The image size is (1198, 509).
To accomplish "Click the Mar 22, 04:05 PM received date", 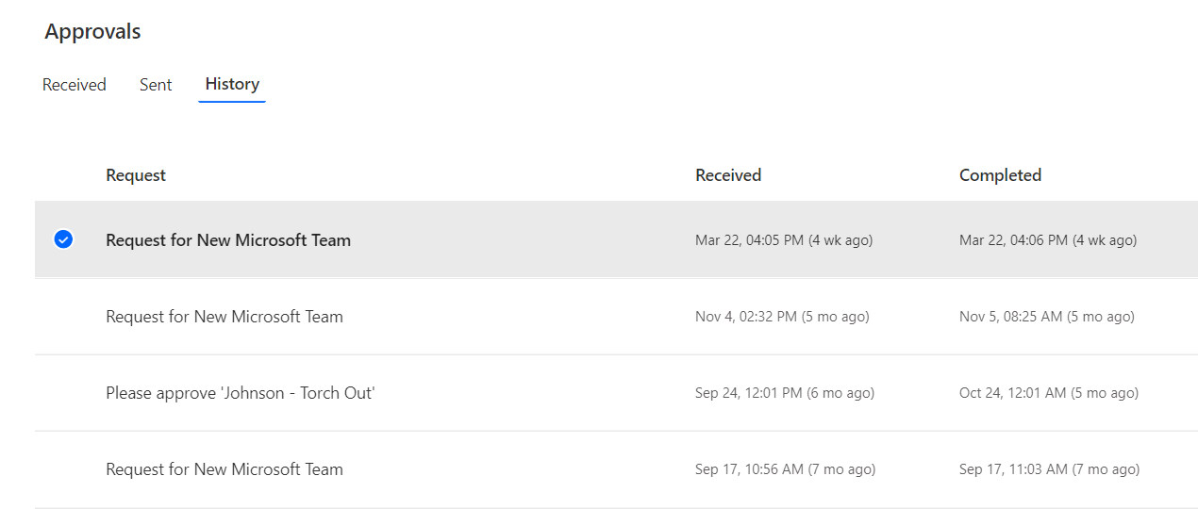I will (x=784, y=240).
